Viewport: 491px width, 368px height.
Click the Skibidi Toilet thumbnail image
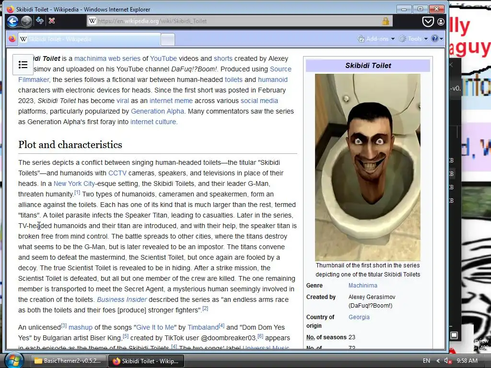tap(368, 167)
